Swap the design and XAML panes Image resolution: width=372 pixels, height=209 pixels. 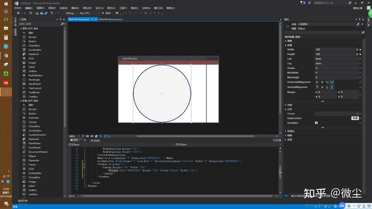[x=85, y=140]
